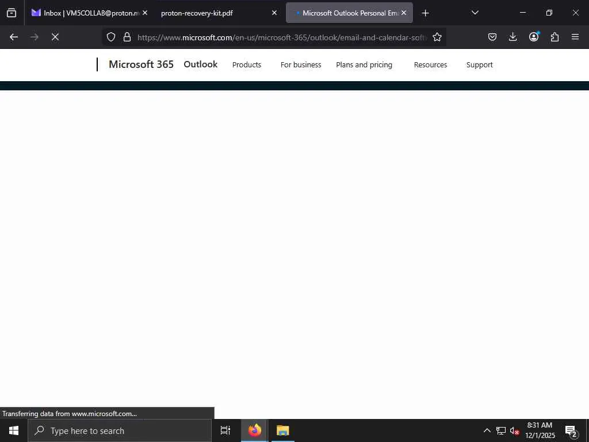Open Support link
This screenshot has height=442, width=589.
(x=479, y=64)
